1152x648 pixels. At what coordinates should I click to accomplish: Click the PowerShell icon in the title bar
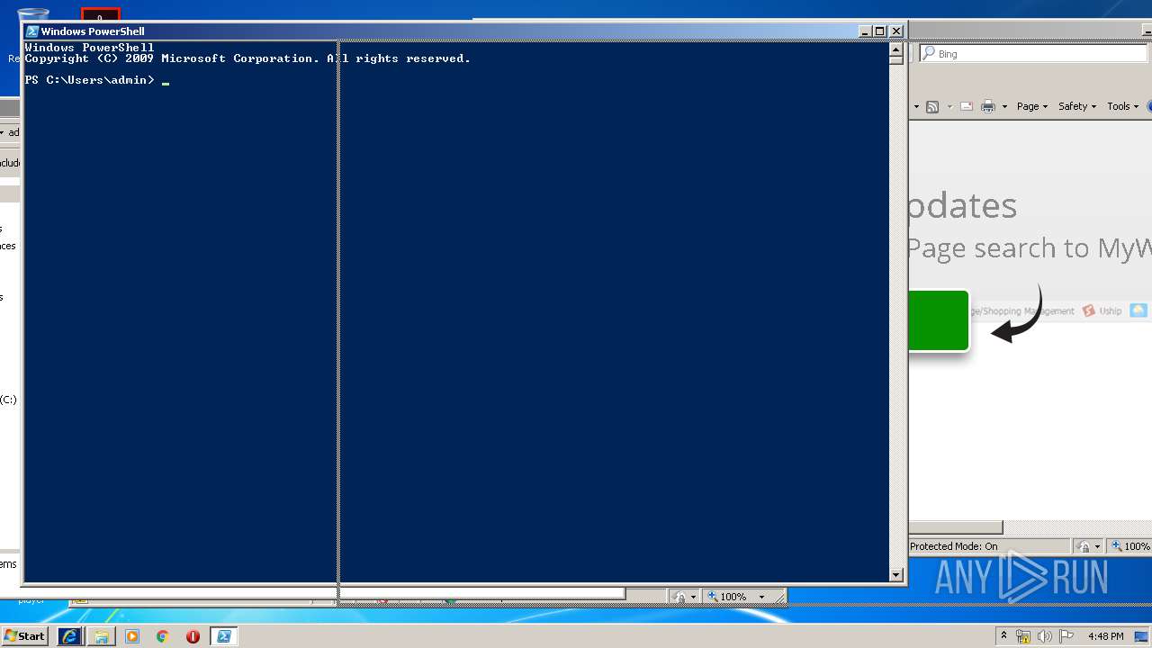(32, 31)
